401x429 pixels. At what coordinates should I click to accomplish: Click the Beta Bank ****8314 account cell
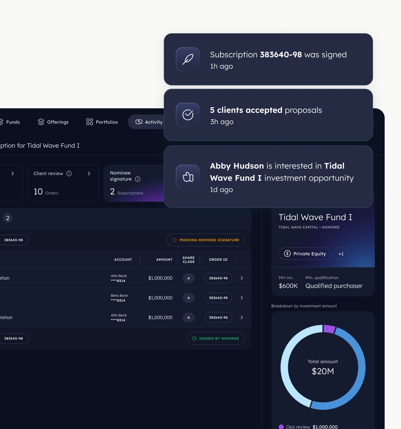click(119, 298)
